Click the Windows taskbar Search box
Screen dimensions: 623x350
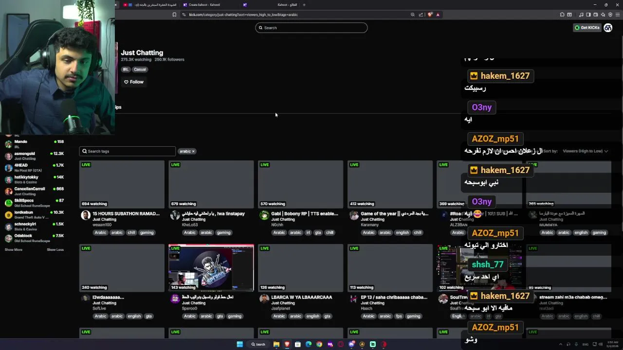(x=258, y=344)
